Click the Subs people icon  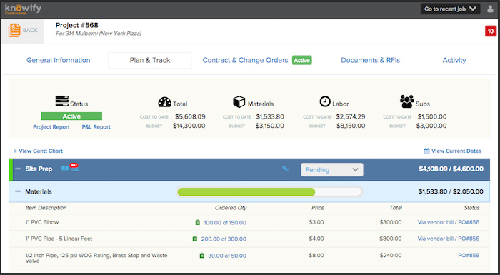click(407, 101)
